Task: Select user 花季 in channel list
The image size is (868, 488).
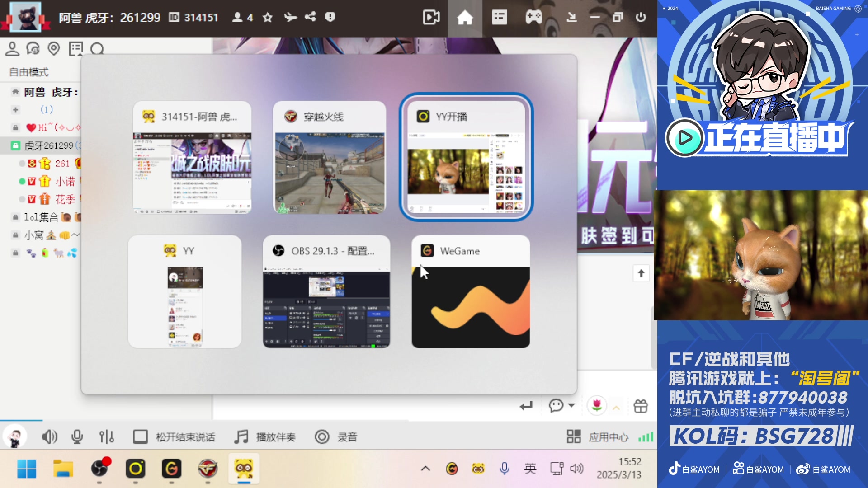Action: (x=65, y=199)
